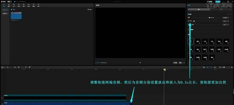Open the selection tool dropdown arrow
Screen dimensions: 234x105
pyautogui.click(x=4, y=67)
